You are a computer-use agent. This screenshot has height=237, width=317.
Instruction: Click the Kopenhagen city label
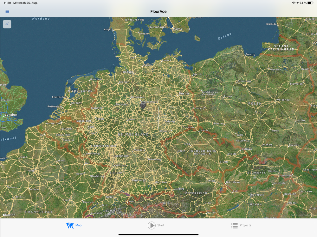point(158,27)
